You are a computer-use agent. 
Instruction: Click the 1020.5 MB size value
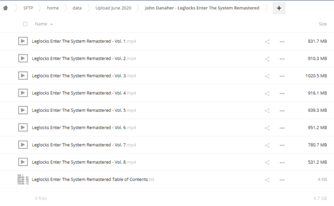point(316,76)
